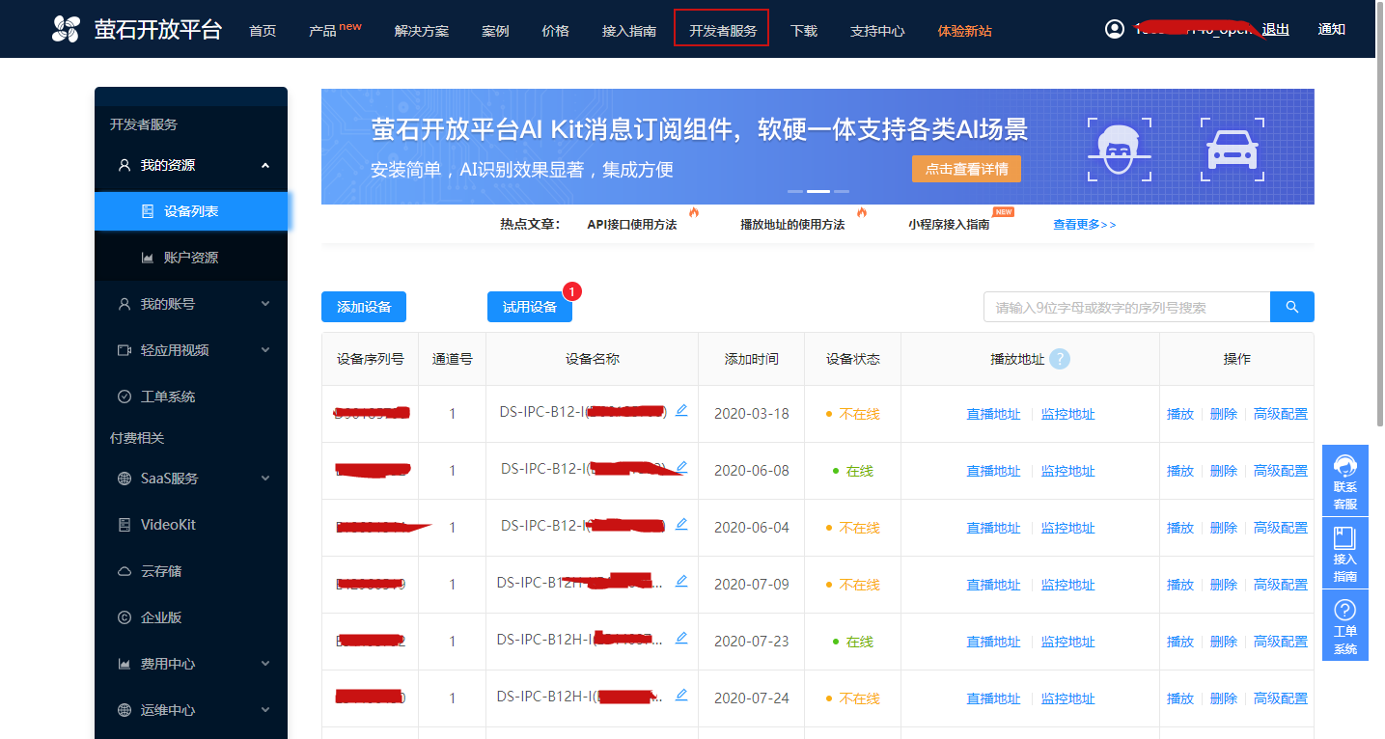Click the 退出 logout link

click(1276, 29)
